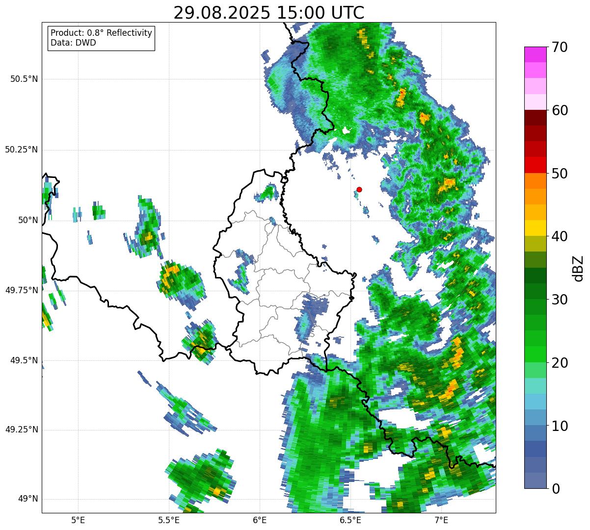The height and width of the screenshot is (530, 590).
Task: Click the 49.5°N latitude label
Action: tap(24, 360)
